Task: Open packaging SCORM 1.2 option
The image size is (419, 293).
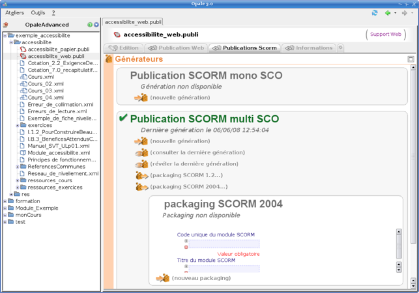Action: click(187, 175)
